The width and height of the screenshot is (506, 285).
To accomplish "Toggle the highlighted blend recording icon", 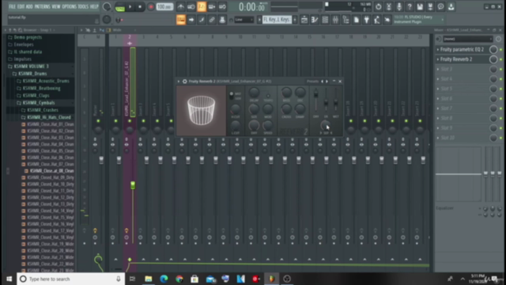I will 202,6.
